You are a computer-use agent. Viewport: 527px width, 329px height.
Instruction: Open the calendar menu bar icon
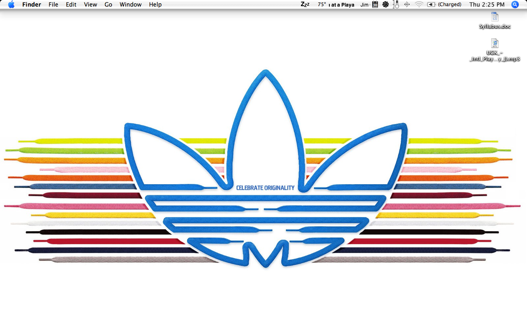pos(375,5)
